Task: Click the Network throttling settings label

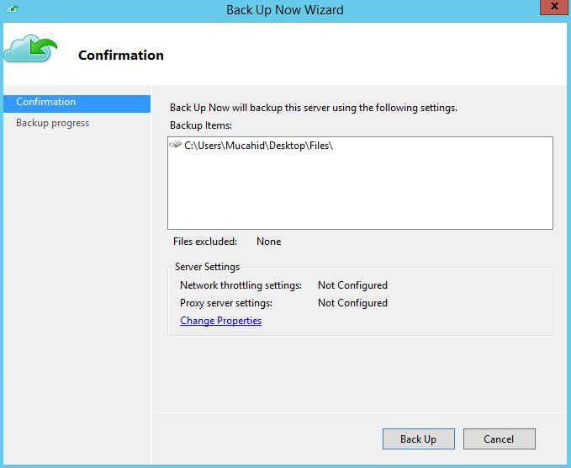Action: (x=241, y=285)
